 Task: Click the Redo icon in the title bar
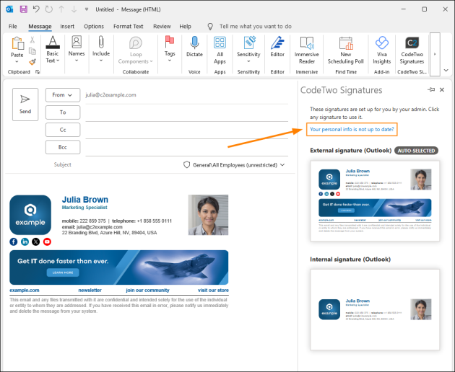click(49, 9)
